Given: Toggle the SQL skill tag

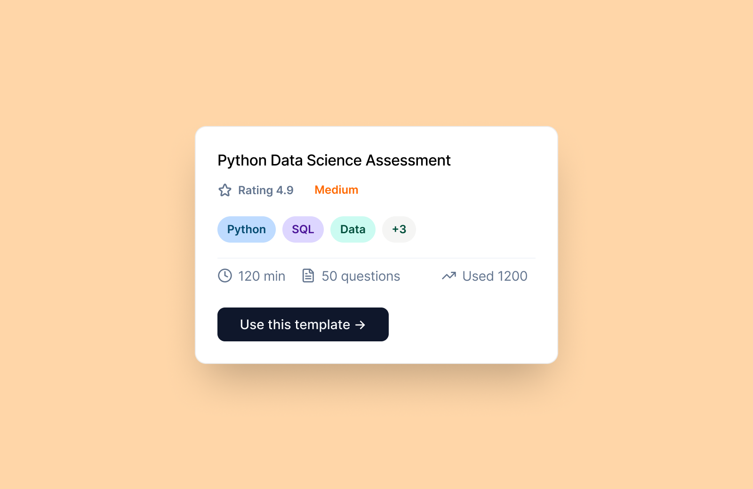Looking at the screenshot, I should pos(303,229).
